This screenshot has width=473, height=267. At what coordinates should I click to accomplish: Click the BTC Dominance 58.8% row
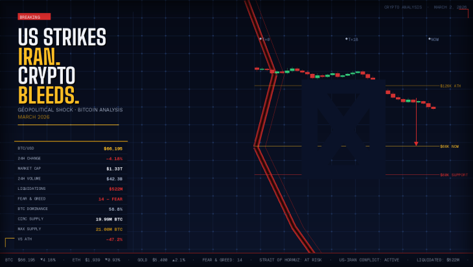(70, 209)
